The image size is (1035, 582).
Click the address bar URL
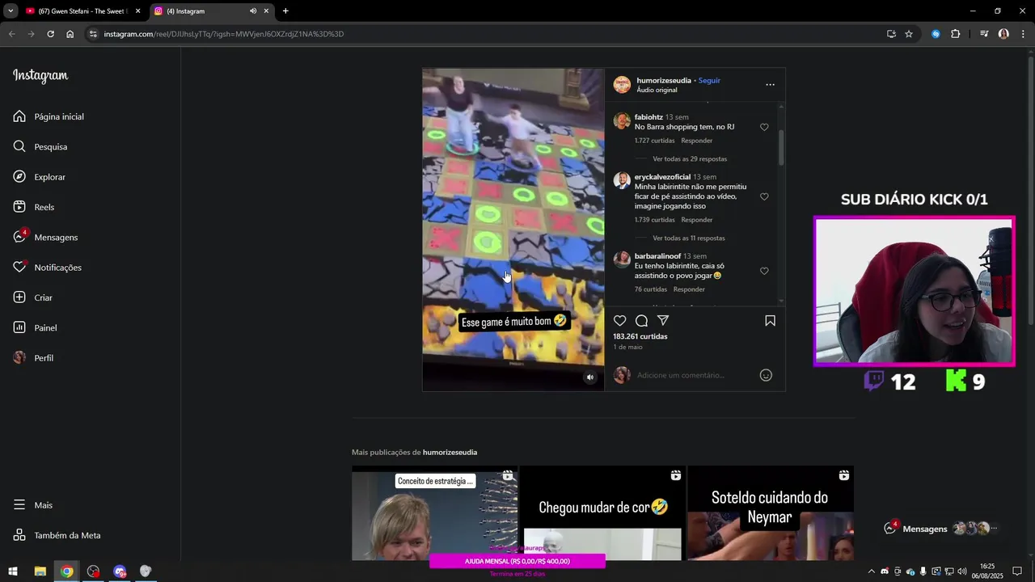click(x=224, y=34)
